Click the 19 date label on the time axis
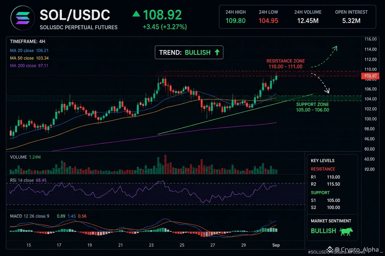The height and width of the screenshot is (256, 385). [89, 245]
